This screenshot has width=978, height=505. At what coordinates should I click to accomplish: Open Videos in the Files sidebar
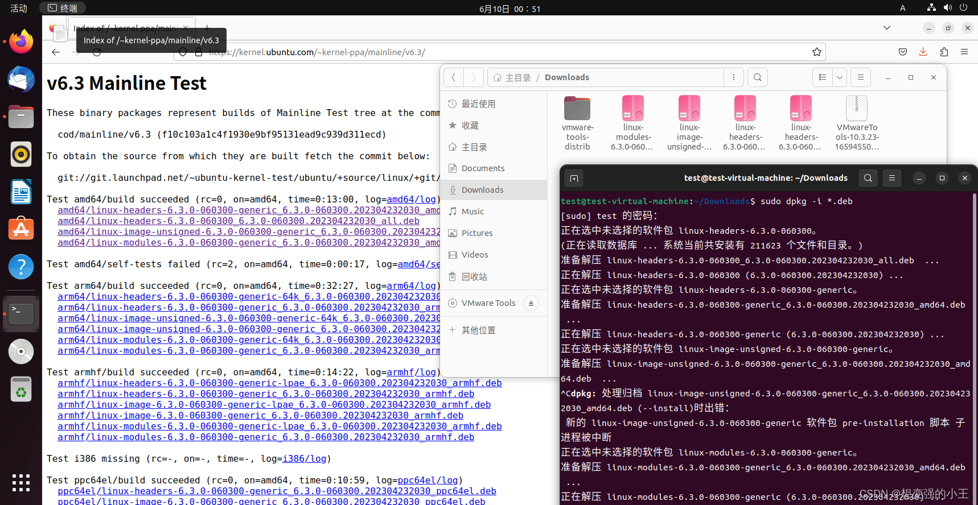(494, 255)
